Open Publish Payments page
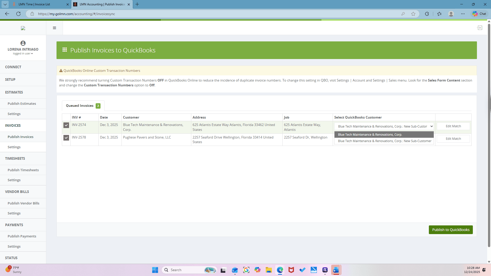Viewport: 491px width, 276px height. point(23,236)
